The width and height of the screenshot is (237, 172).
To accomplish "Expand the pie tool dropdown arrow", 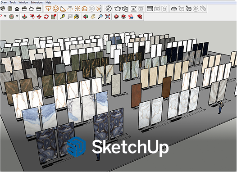I will [x=17, y=16].
